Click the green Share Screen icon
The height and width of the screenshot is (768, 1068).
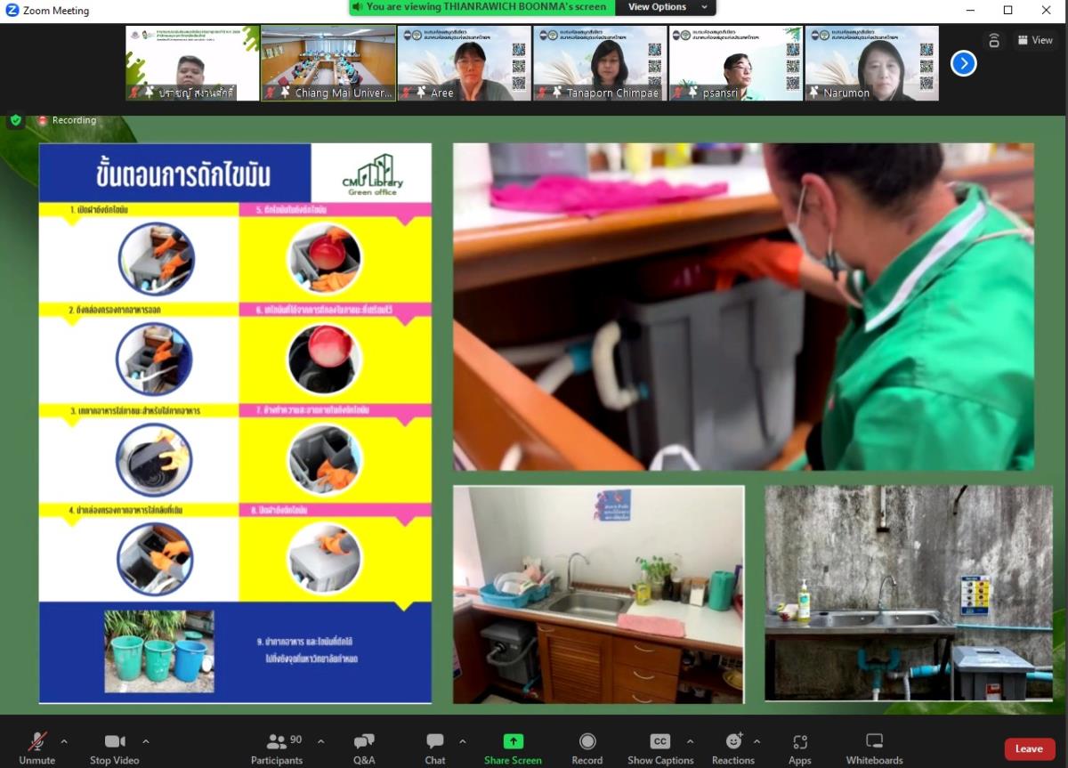[513, 741]
